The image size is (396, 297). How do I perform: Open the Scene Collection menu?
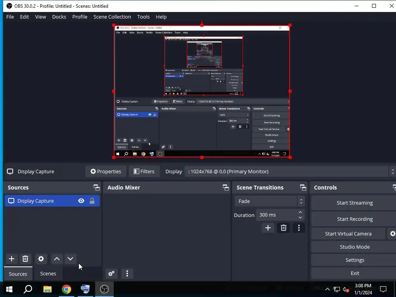[112, 17]
